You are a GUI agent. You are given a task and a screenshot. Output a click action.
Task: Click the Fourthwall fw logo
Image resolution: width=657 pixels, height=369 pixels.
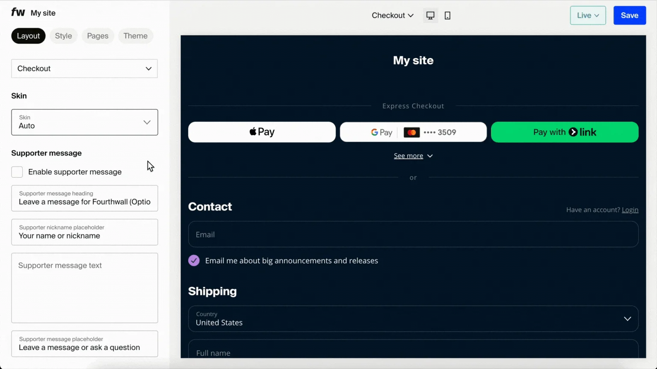18,12
